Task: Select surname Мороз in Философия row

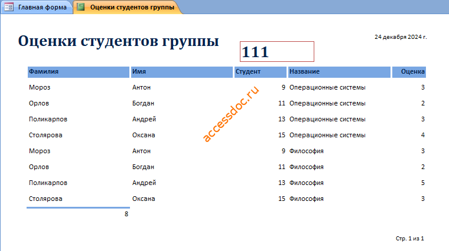Action: point(40,151)
